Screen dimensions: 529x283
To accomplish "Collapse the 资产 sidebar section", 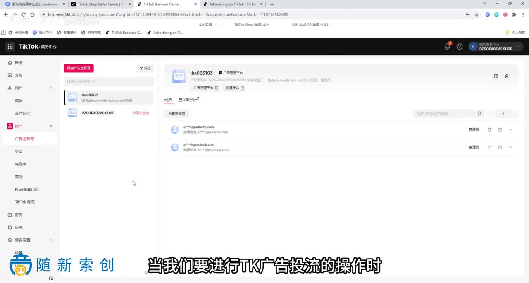I will [x=51, y=126].
